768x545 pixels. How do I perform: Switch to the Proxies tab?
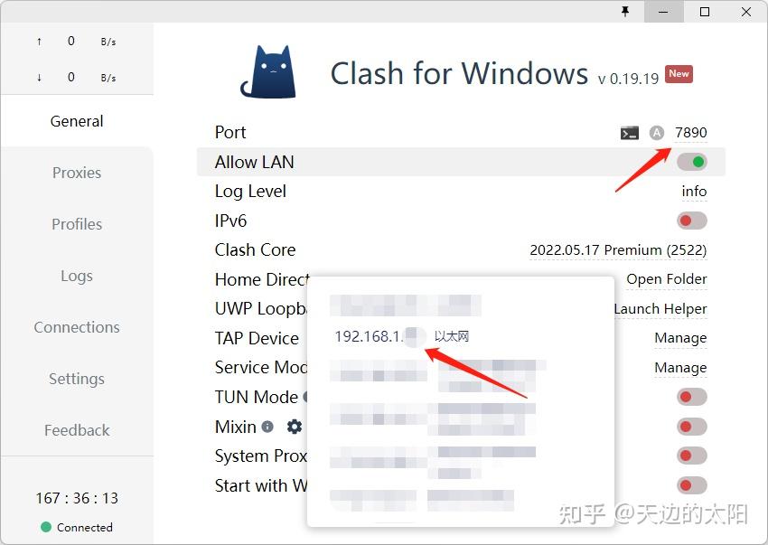tap(77, 173)
